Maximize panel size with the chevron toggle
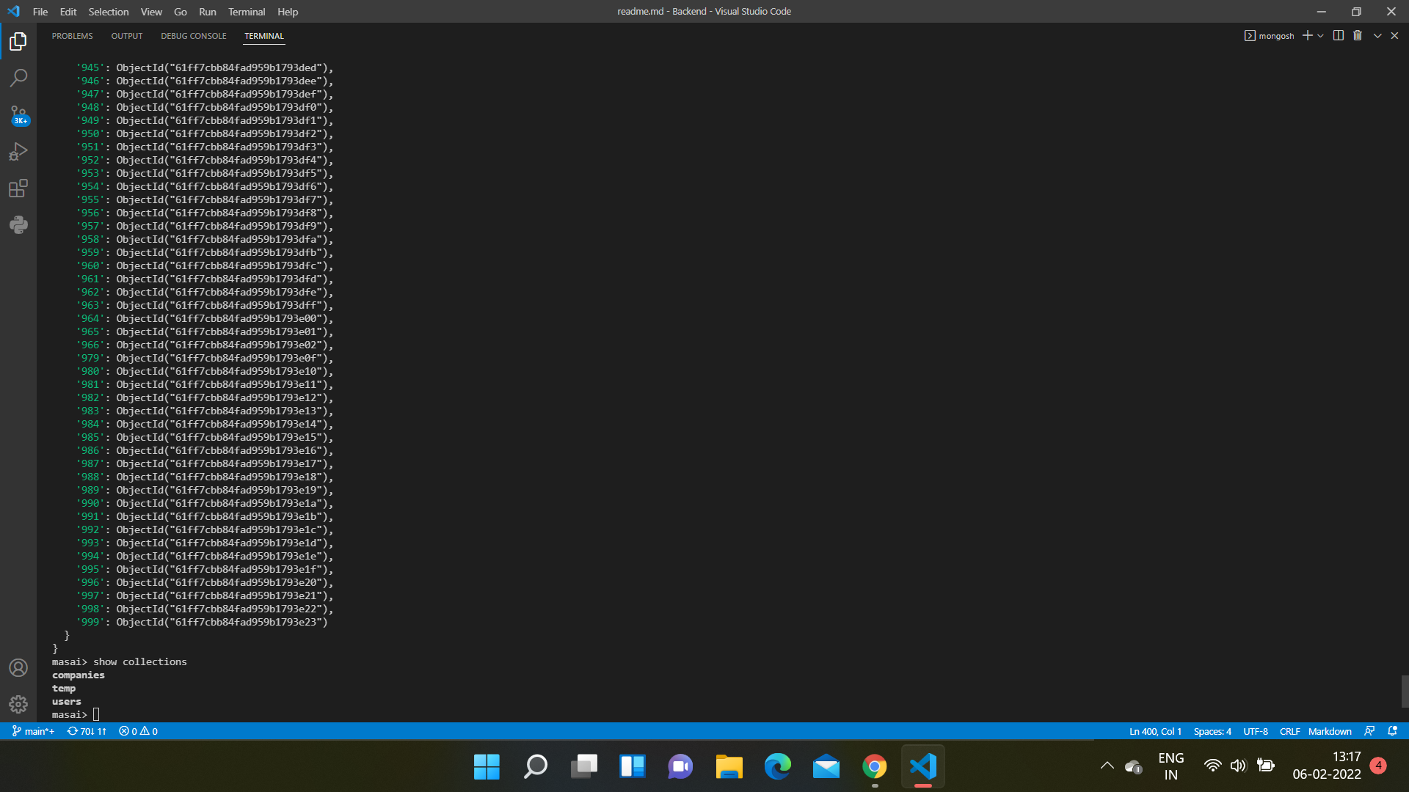Viewport: 1409px width, 792px height. point(1377,35)
